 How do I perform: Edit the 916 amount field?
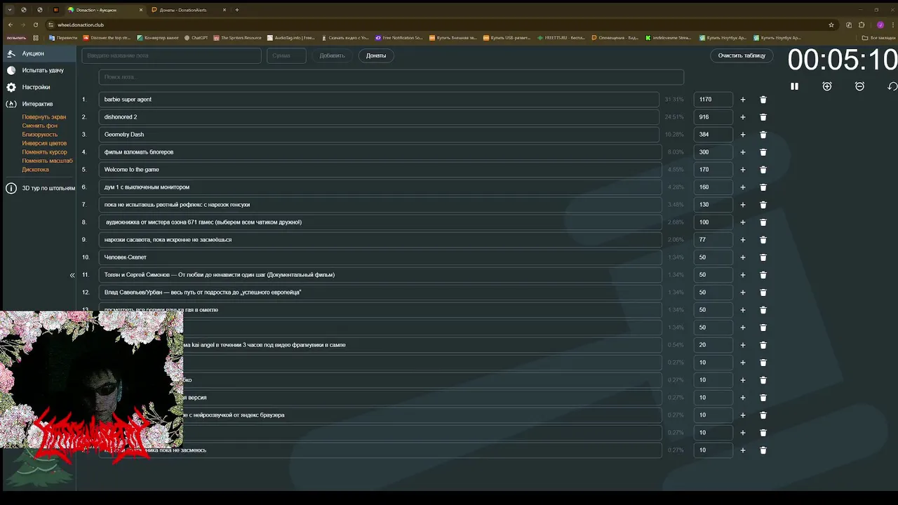713,117
